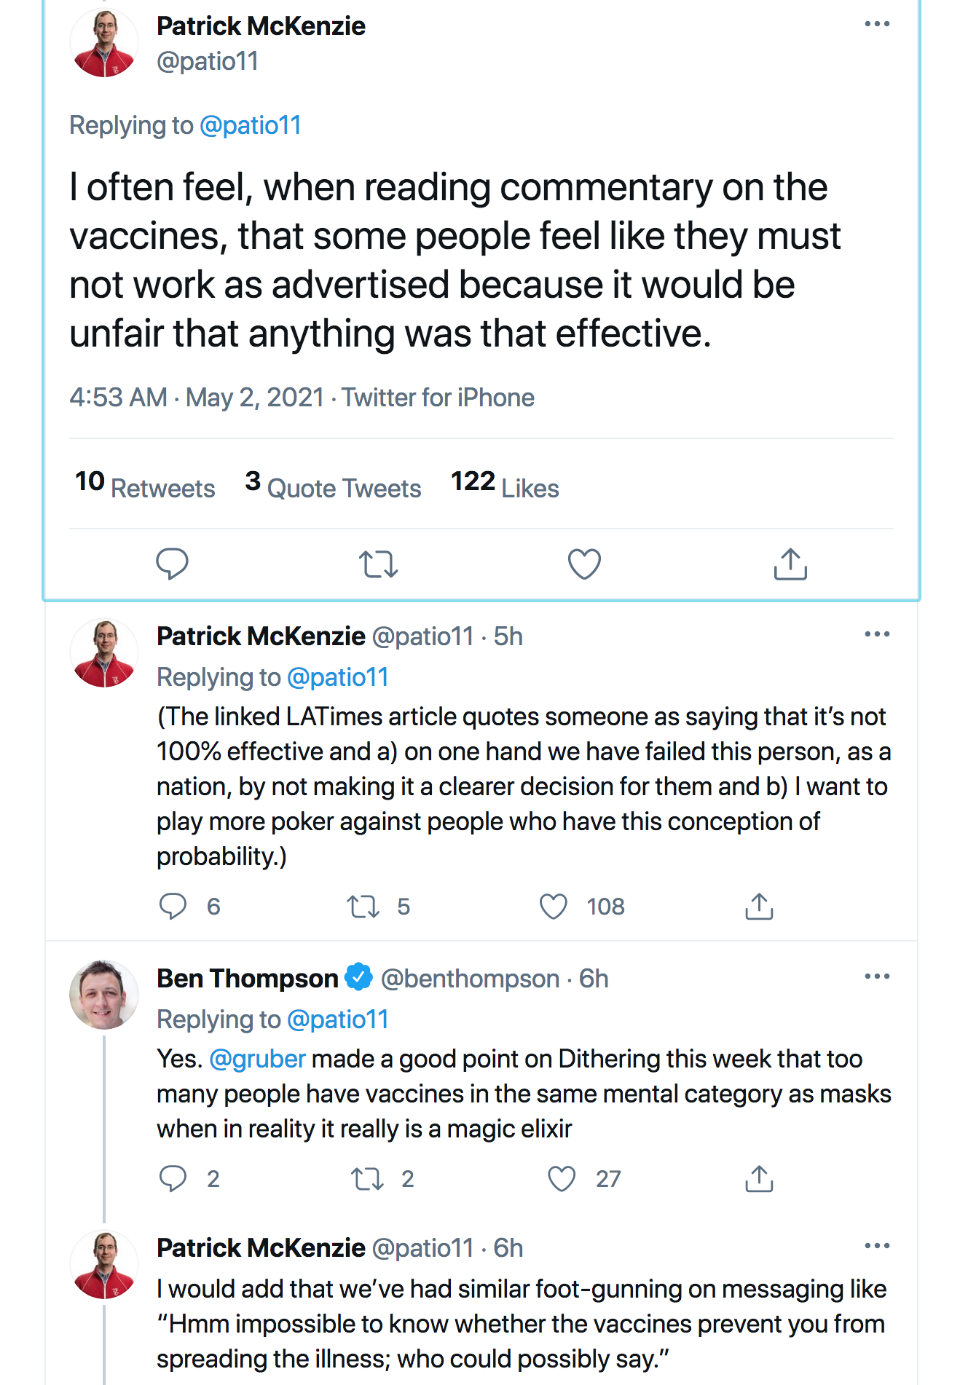
Task: Retweet the LATimes poker tweet
Action: [x=363, y=906]
